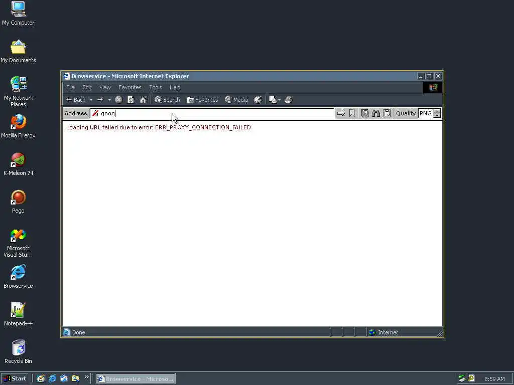
Task: Select the Recycle Bin desktop icon
Action: (x=18, y=352)
